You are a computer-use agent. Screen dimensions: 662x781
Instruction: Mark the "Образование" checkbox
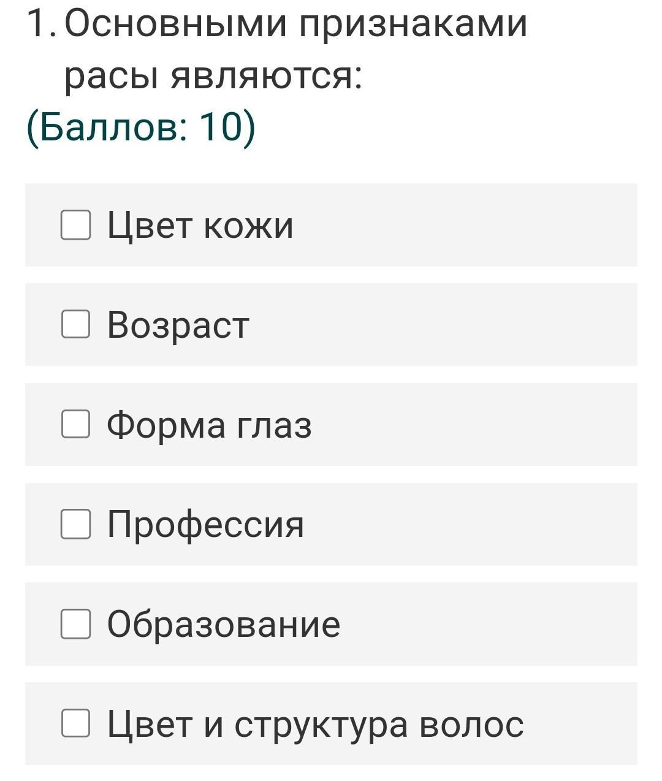click(76, 623)
